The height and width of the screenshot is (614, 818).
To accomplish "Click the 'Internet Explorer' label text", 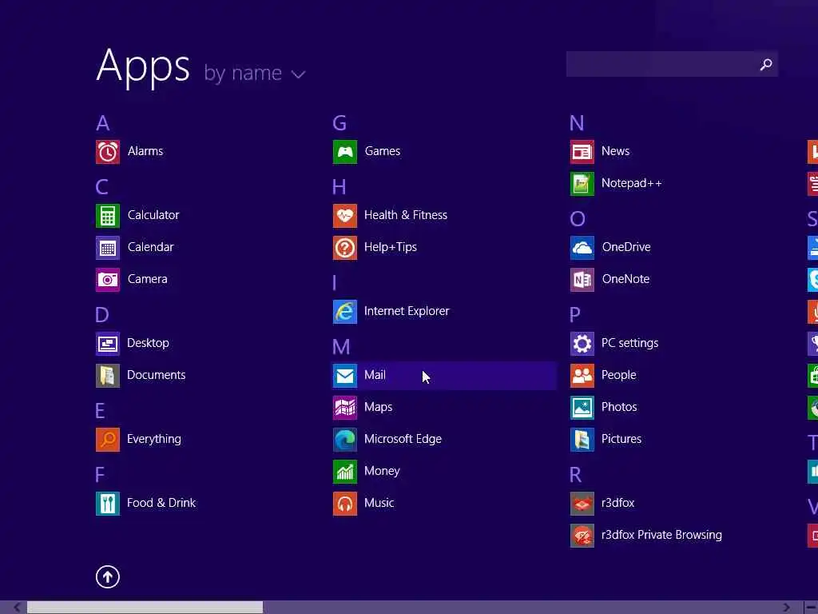I will pos(407,311).
